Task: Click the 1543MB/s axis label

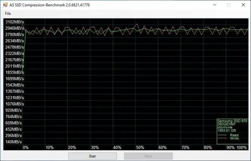Action: 14,85
